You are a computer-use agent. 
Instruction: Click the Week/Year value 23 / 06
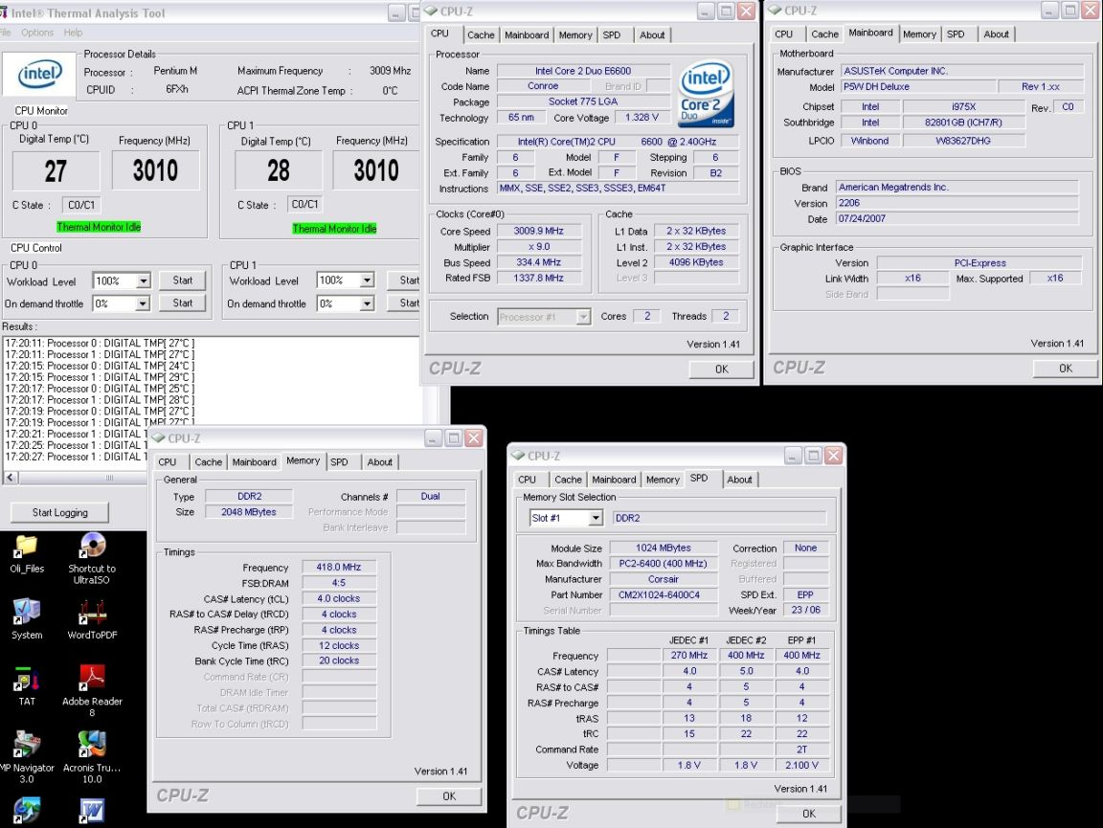[805, 610]
